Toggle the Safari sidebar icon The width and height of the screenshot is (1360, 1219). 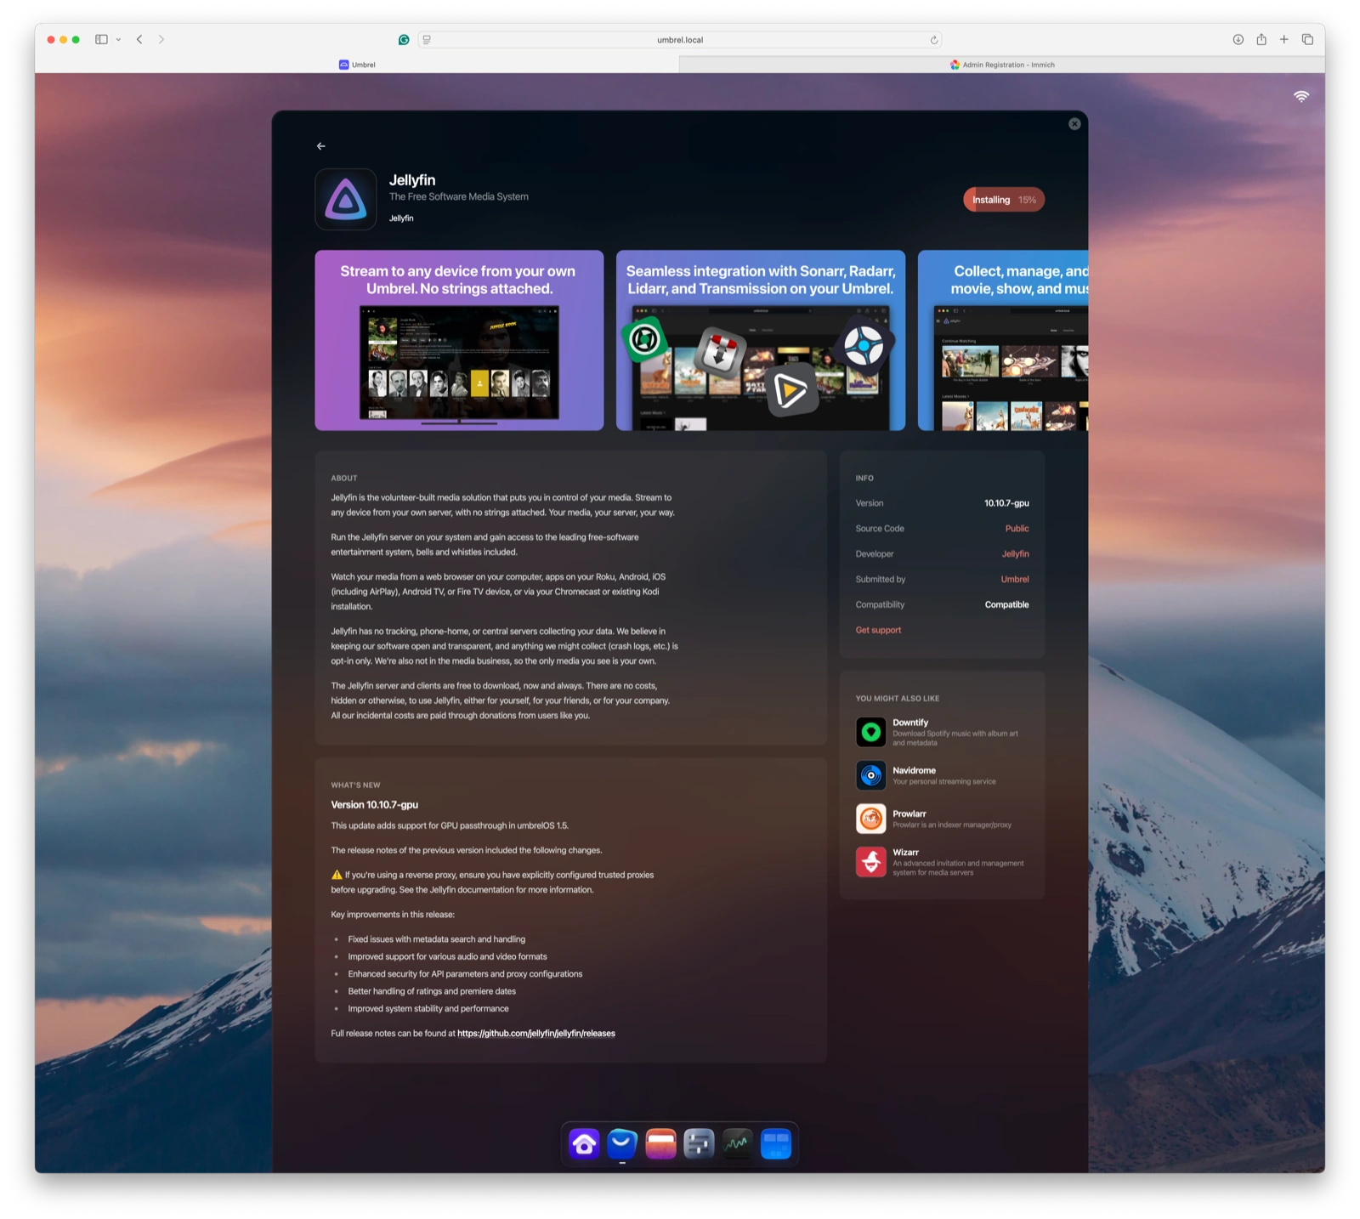point(101,40)
